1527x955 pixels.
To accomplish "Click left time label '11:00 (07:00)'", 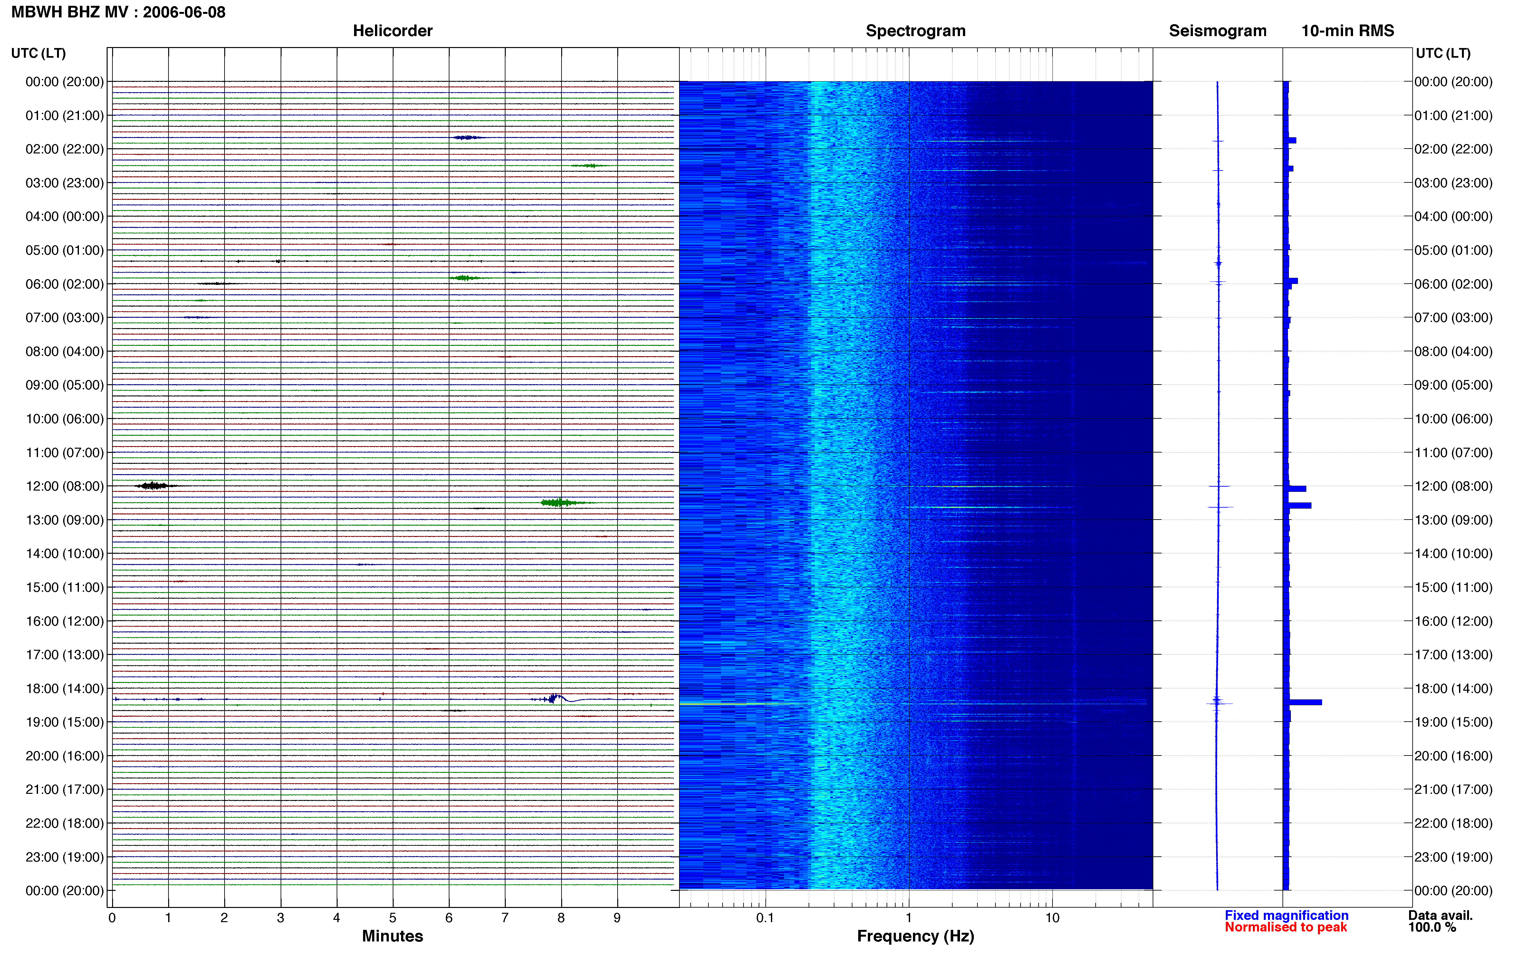I will (x=64, y=453).
